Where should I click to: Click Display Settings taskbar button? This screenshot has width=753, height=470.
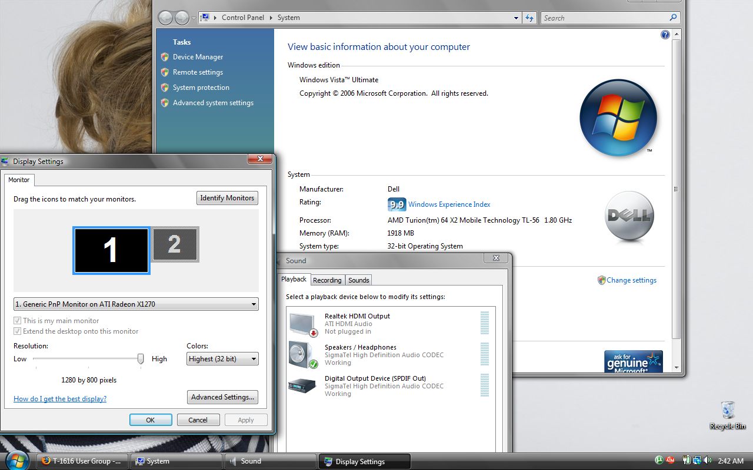(364, 461)
